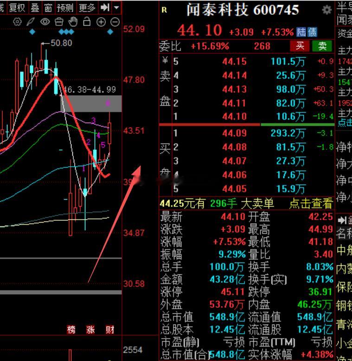352x361 pixels.
Task: Click the 财 badge on the chart
Action: (x=110, y=330)
